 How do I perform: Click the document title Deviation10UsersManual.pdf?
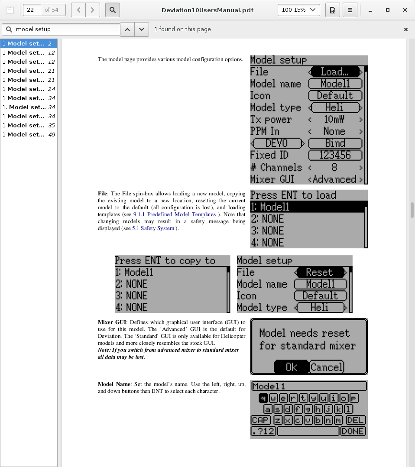coord(207,10)
